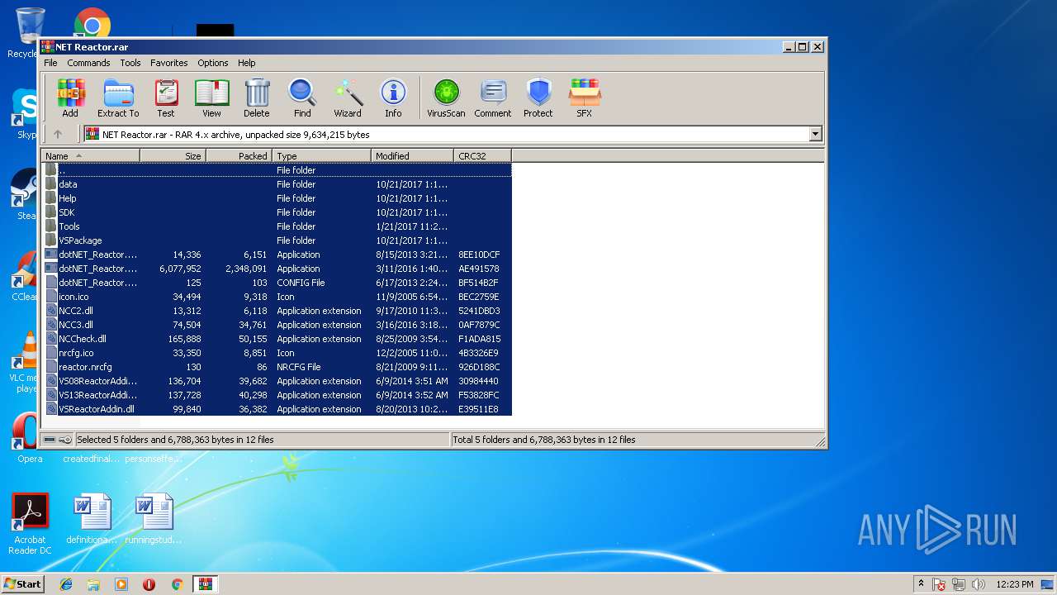Click status bar drive/key icon
1057x595 pixels.
pyautogui.click(x=57, y=440)
